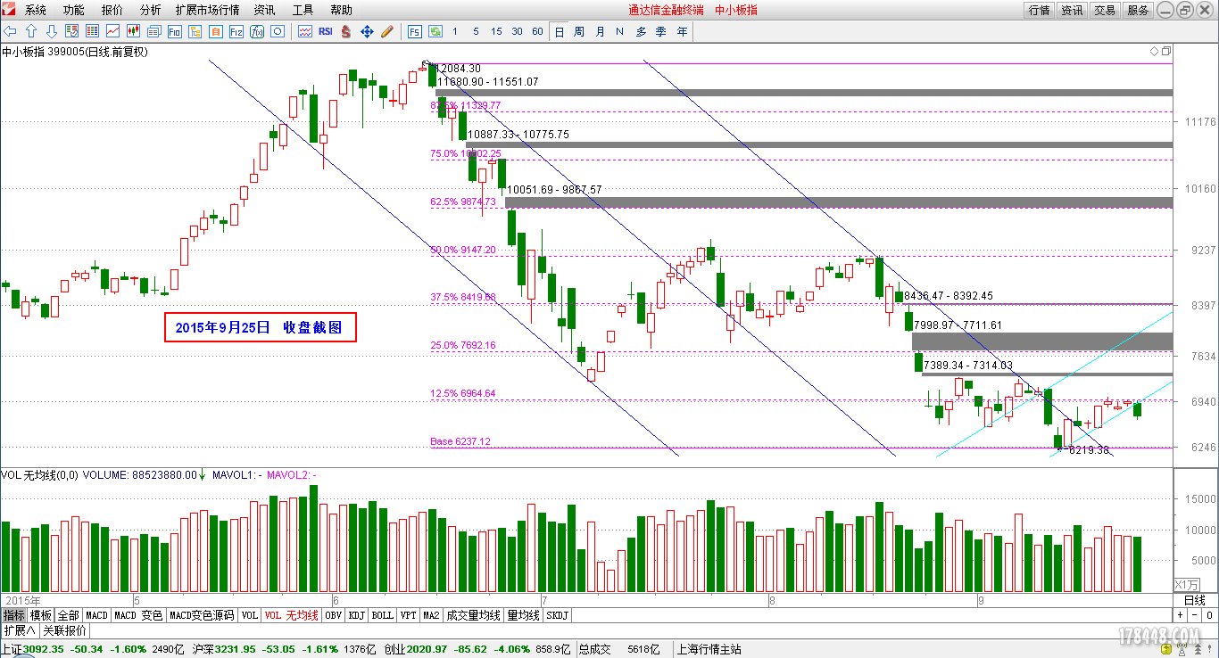The height and width of the screenshot is (658, 1219).
Task: Open the 关联报价 tab
Action: coord(64,630)
